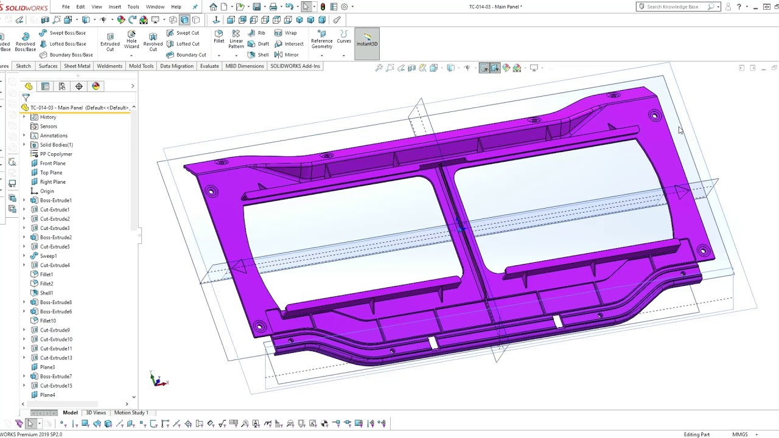Expand the Annotations folder
The height and width of the screenshot is (438, 779).
(x=24, y=136)
